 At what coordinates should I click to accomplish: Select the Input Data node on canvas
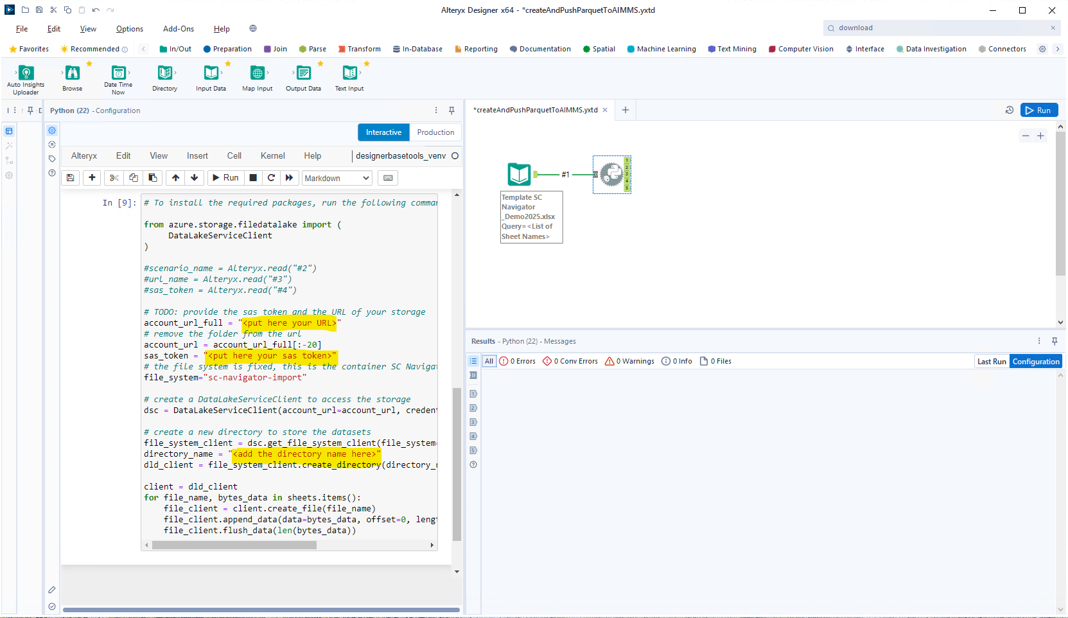(519, 174)
